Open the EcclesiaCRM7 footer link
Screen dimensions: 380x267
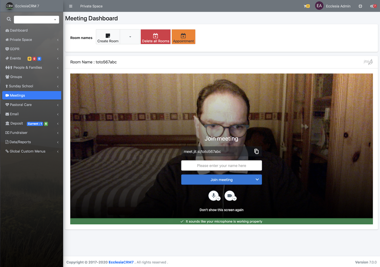coord(121,262)
